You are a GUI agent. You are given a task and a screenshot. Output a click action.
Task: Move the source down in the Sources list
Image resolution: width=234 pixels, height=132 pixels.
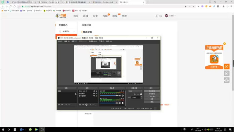coord(94,105)
